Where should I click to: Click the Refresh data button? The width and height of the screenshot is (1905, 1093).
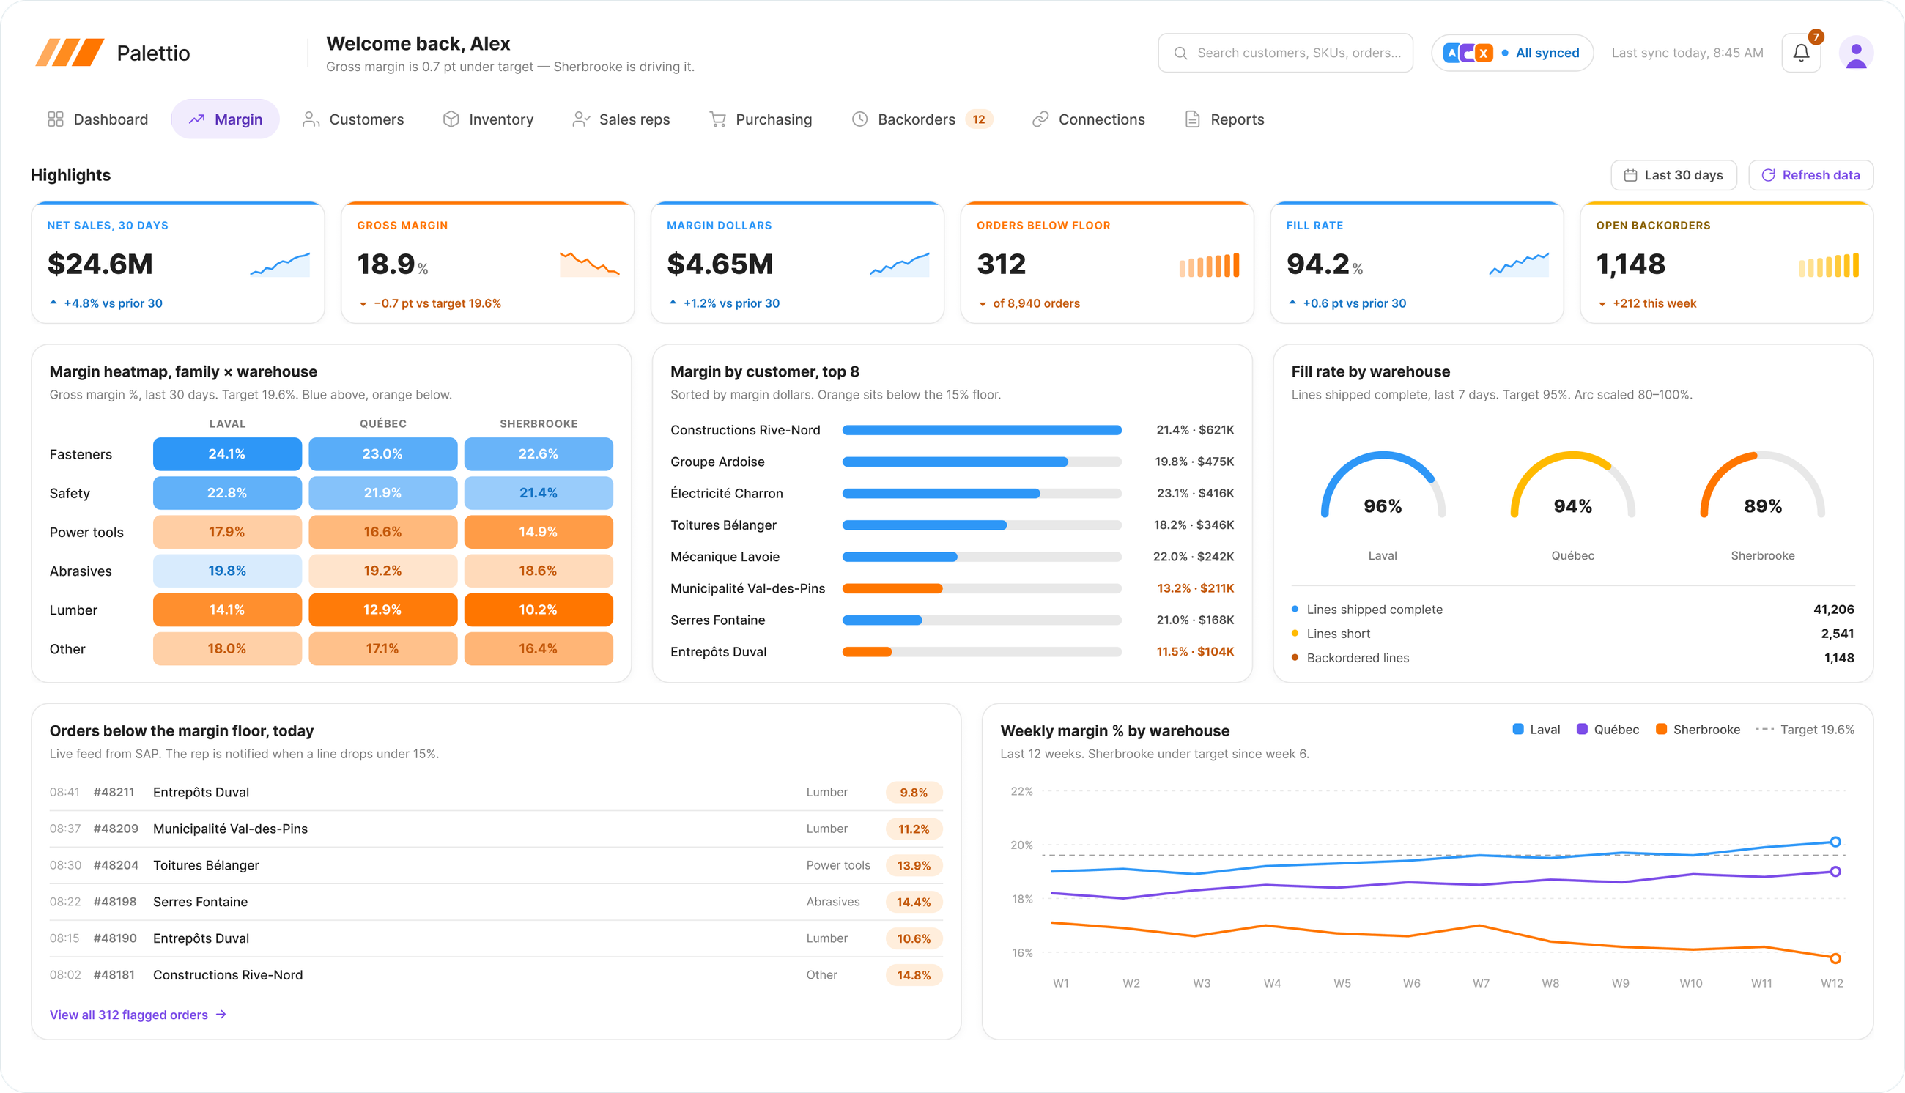coord(1810,175)
